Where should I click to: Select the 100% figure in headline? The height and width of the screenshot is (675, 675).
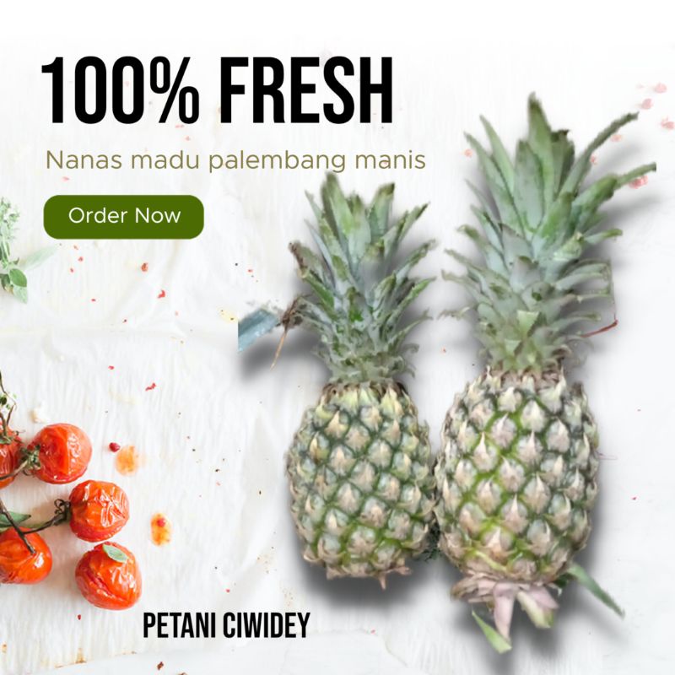pos(120,91)
